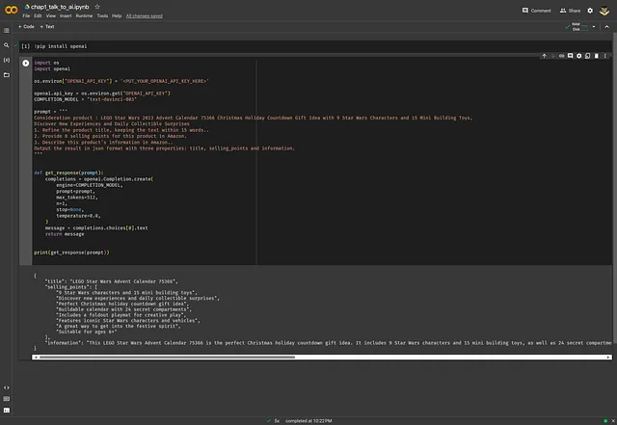Move the selected cell down
This screenshot has height=425, width=617.
pos(552,56)
